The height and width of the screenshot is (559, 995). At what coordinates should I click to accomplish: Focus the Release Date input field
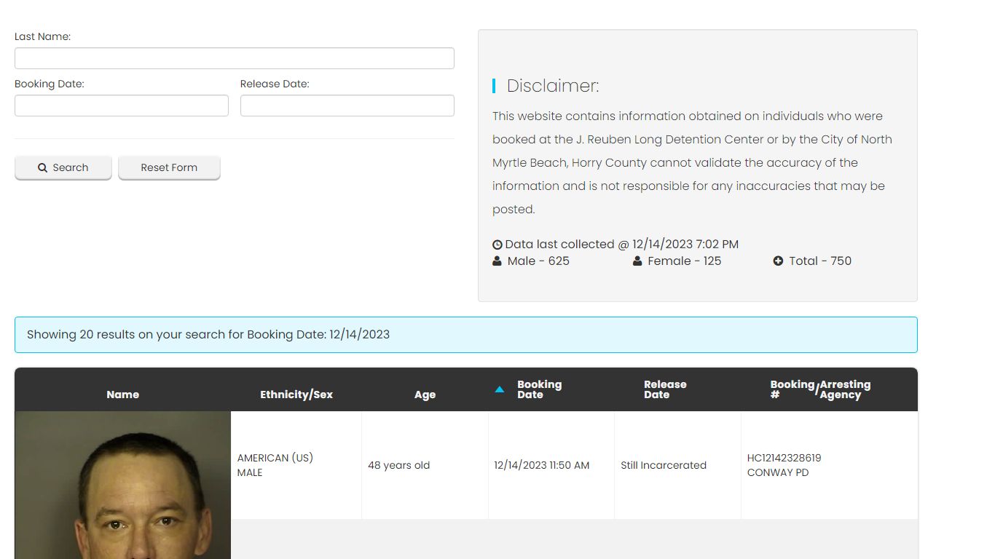click(x=347, y=106)
